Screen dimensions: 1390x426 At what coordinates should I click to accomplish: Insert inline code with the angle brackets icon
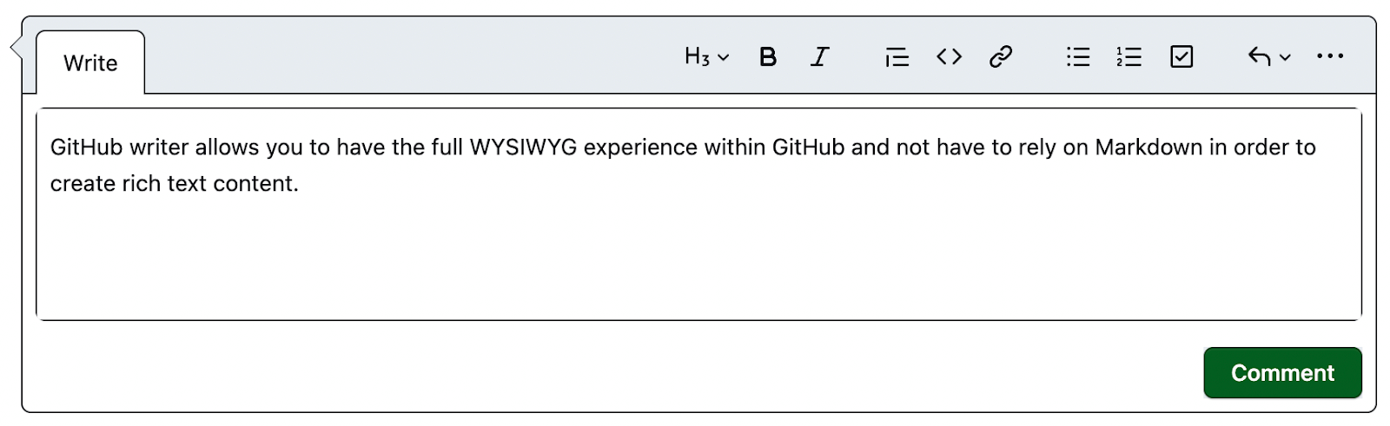tap(949, 57)
